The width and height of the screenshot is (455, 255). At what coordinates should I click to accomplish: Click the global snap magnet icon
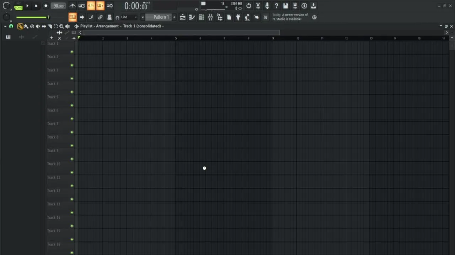click(x=117, y=17)
